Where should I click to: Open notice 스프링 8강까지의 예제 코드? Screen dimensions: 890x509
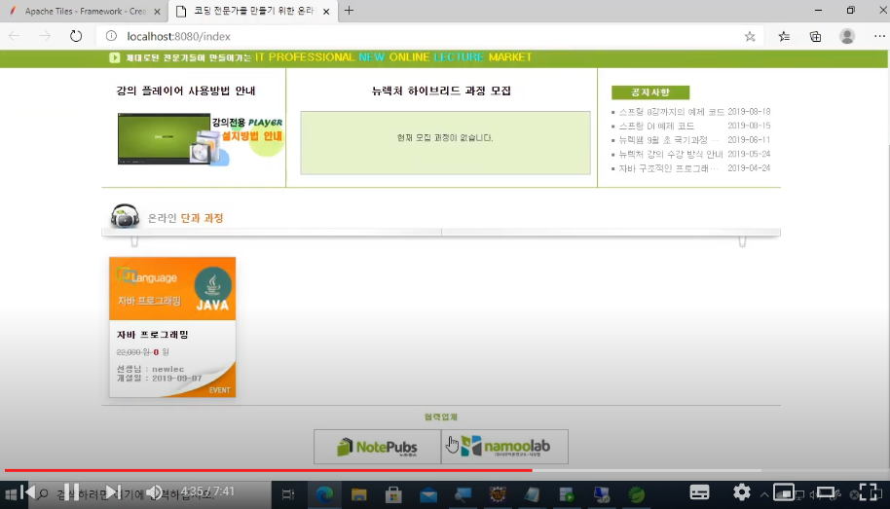tap(671, 112)
